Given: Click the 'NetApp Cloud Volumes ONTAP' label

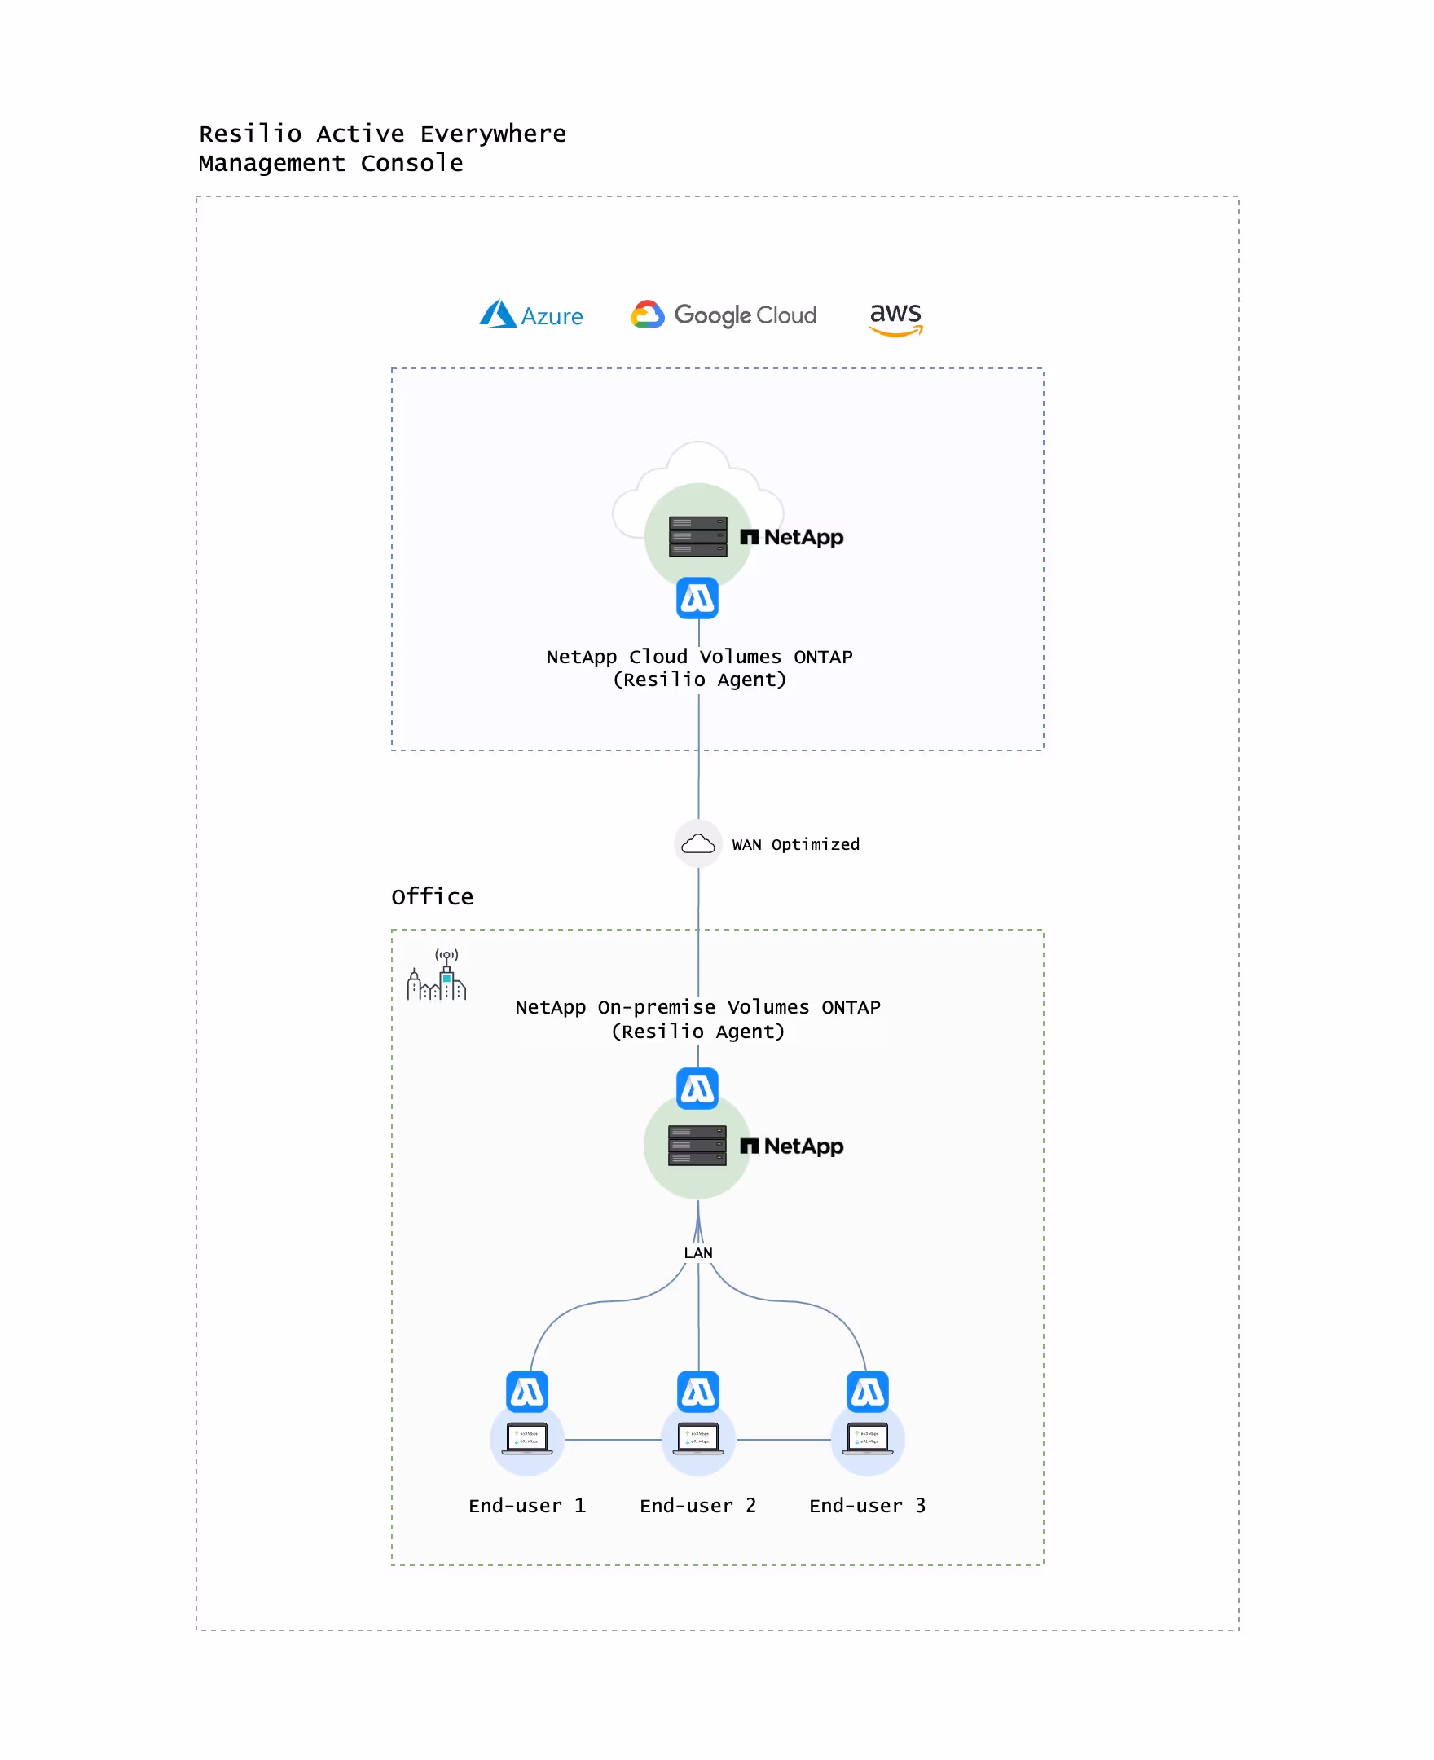Looking at the screenshot, I should pyautogui.click(x=700, y=657).
